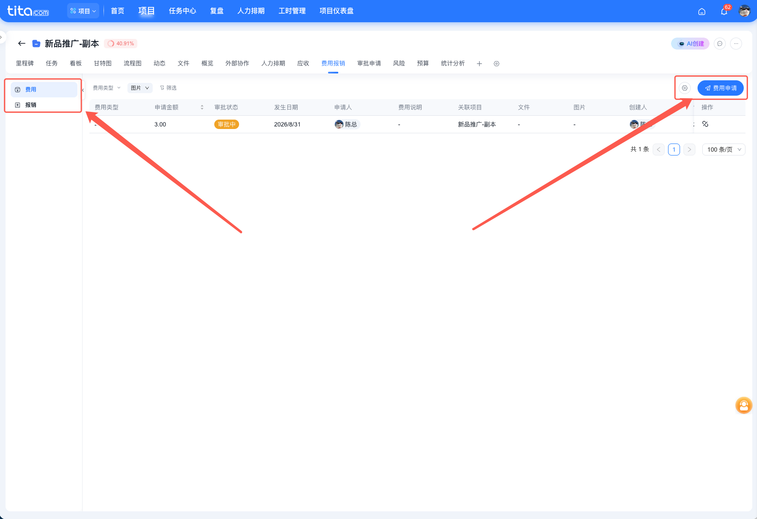The image size is (757, 519).
Task: Open 工时管理 in top navigation
Action: pos(292,11)
